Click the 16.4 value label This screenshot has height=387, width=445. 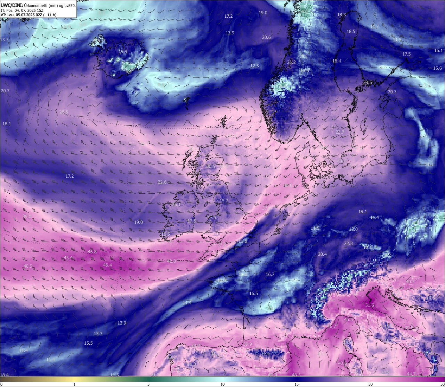(337, 61)
